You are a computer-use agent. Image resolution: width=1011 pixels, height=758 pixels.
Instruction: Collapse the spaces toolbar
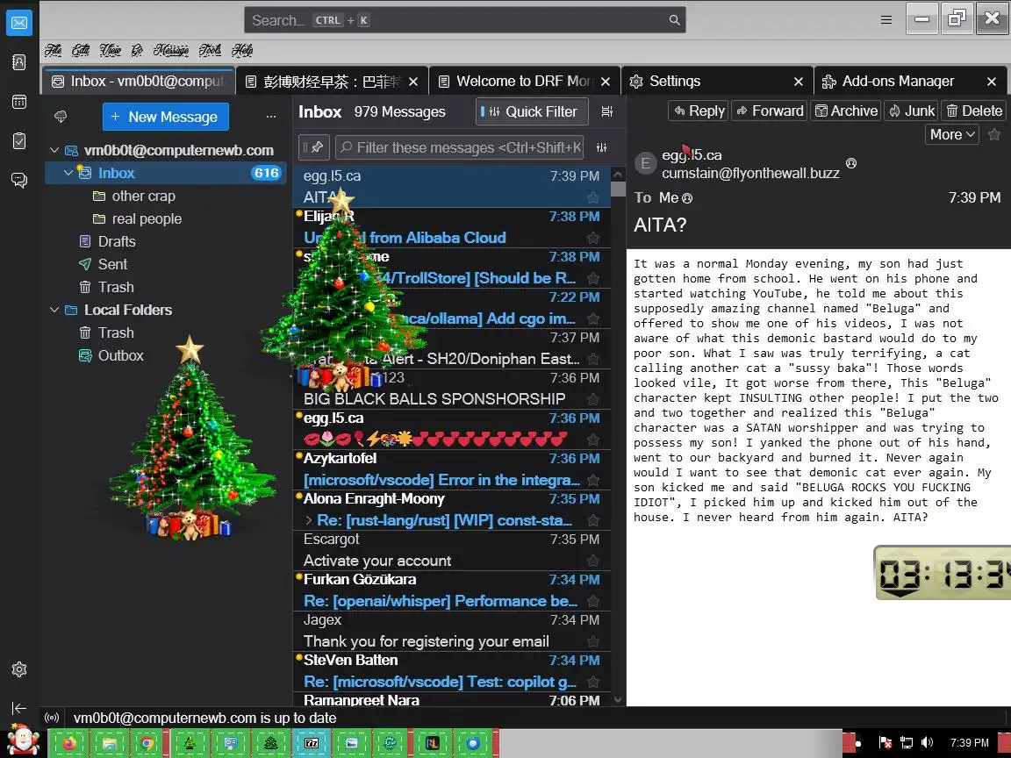19,708
